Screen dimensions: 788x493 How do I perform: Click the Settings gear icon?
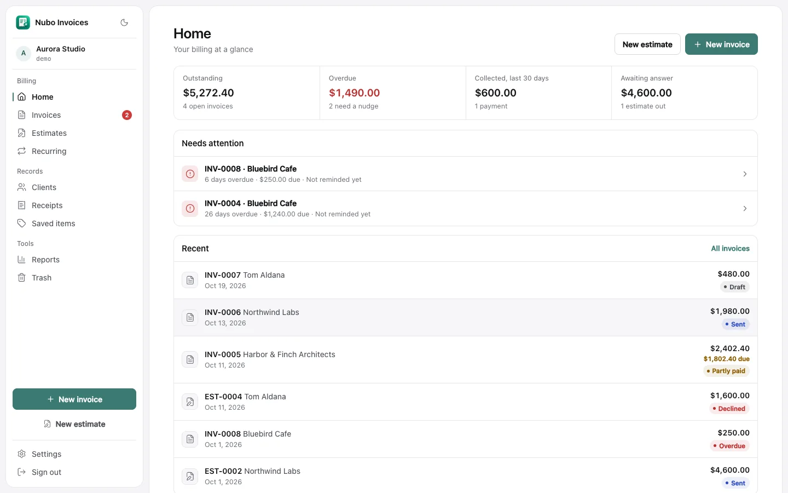coord(22,454)
